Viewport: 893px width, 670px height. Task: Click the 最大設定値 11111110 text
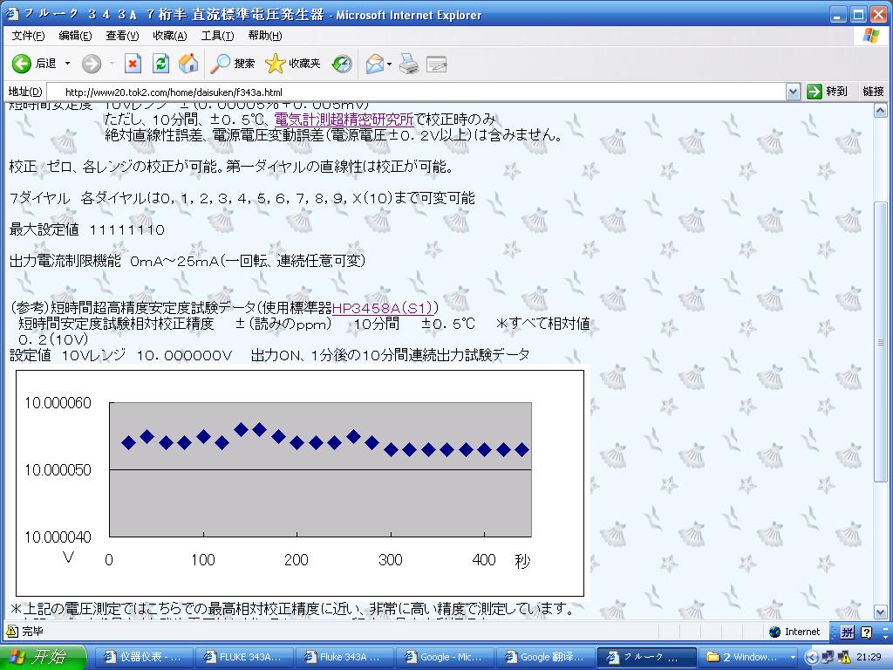tap(87, 229)
